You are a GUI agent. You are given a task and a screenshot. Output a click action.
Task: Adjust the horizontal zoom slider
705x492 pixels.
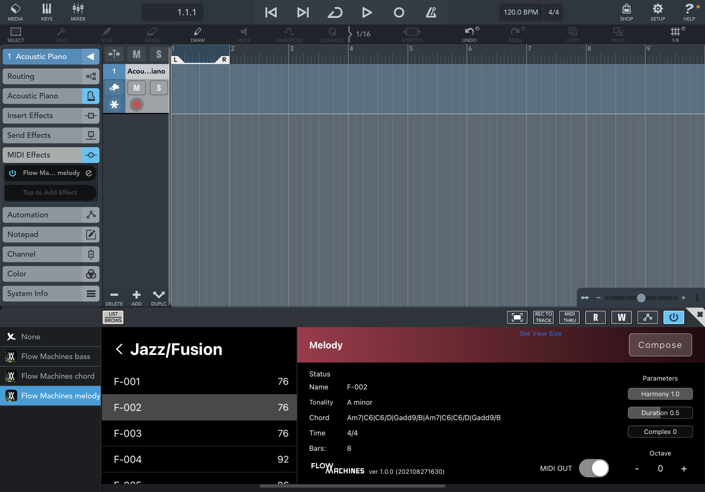(x=641, y=298)
